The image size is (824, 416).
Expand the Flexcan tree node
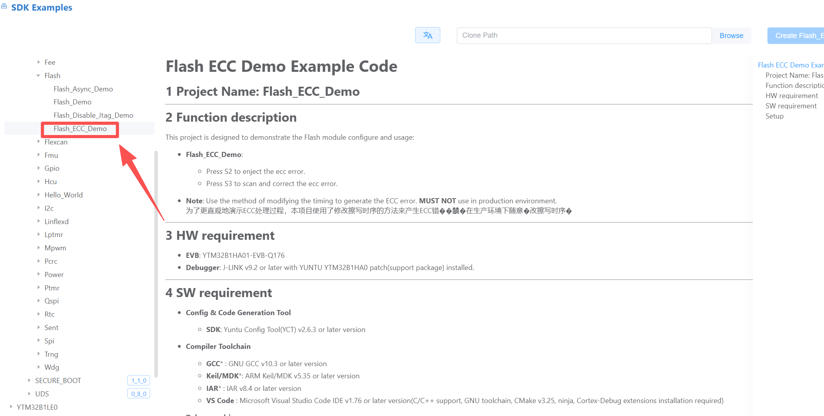(x=38, y=142)
